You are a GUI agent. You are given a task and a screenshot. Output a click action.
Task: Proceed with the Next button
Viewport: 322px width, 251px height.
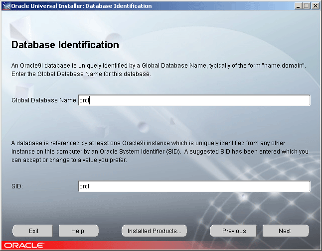[286, 231]
